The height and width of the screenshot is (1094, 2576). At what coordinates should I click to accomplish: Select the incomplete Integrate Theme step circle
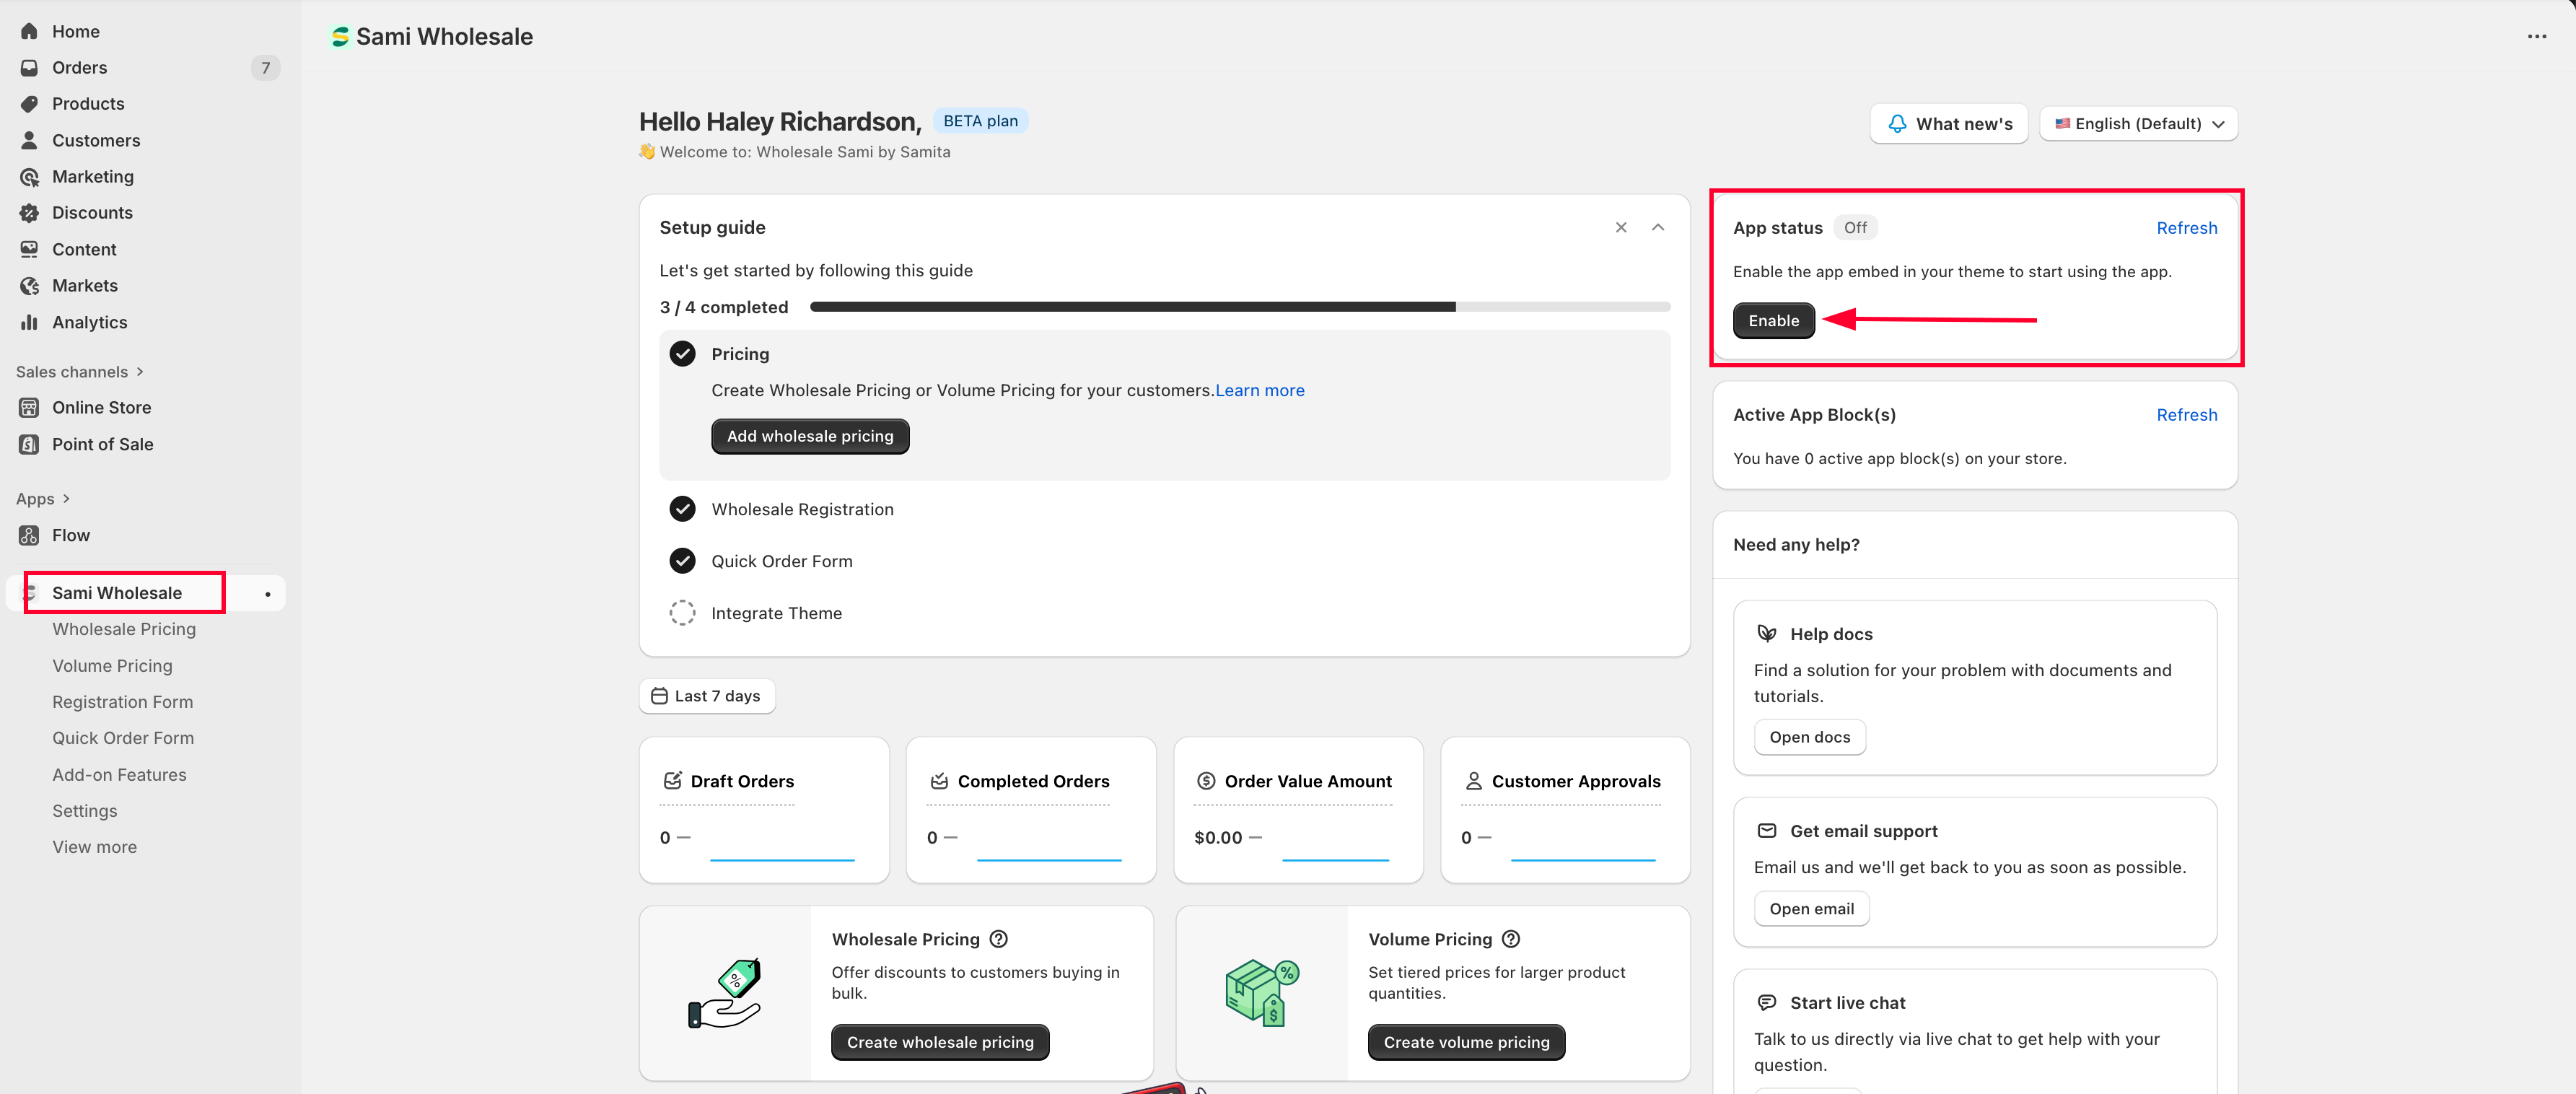(x=682, y=613)
